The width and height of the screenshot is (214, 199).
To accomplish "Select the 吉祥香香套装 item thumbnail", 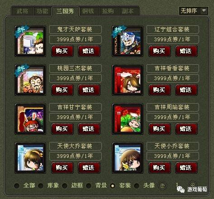I will [128, 80].
